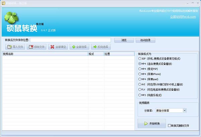Sort by 格式 column header
The width and height of the screenshot is (201, 137).
click(96, 54)
